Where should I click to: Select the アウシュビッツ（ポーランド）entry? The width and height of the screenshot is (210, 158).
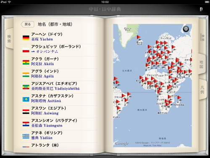click(59, 50)
